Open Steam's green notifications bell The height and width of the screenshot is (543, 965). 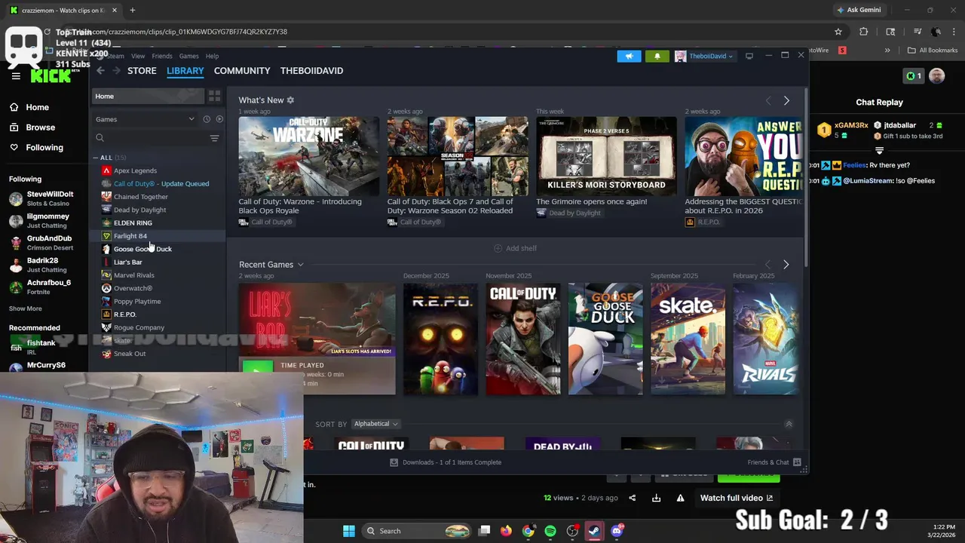[657, 56]
